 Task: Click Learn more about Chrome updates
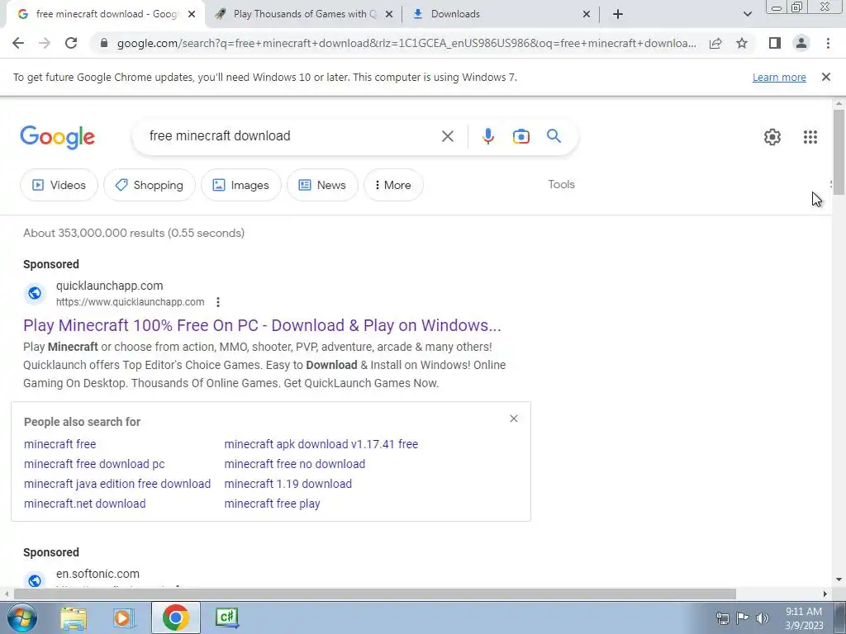click(x=779, y=77)
